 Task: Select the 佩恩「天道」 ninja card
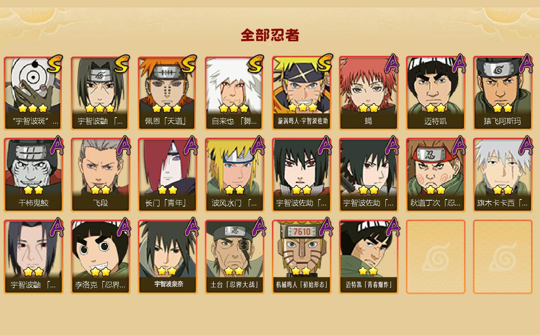tap(167, 93)
